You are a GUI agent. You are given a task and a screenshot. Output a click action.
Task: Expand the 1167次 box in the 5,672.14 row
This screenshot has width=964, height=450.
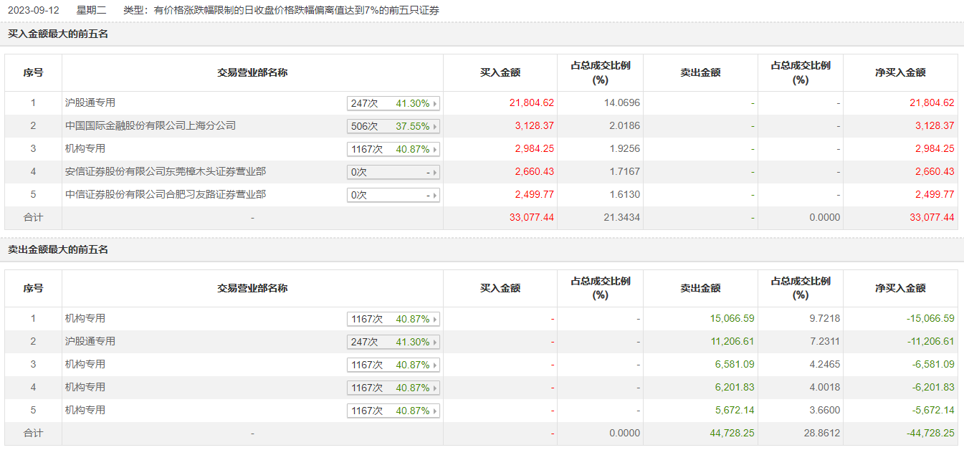(393, 411)
